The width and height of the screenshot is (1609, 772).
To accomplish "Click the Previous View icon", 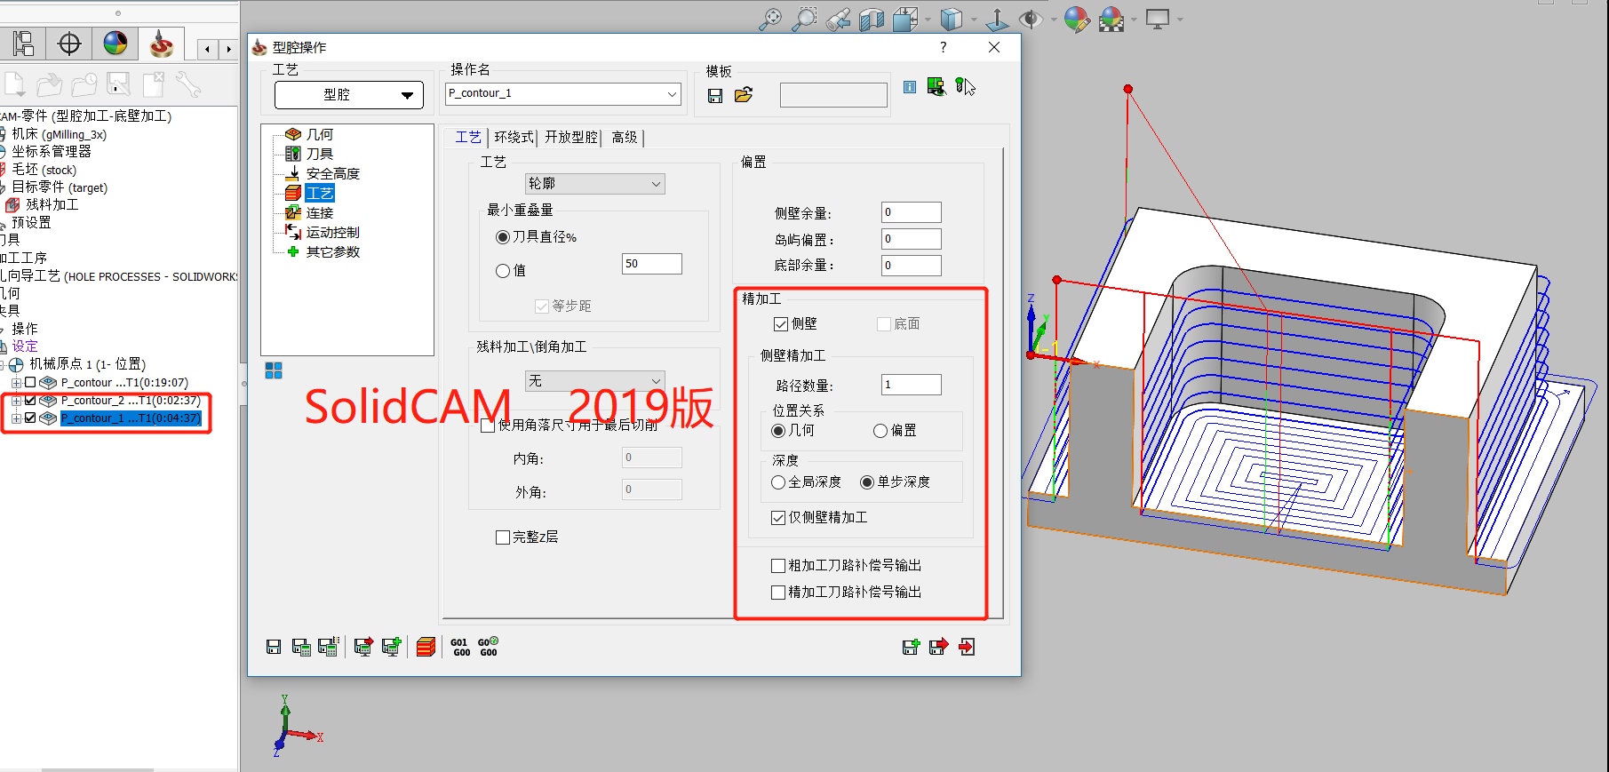I will (838, 19).
